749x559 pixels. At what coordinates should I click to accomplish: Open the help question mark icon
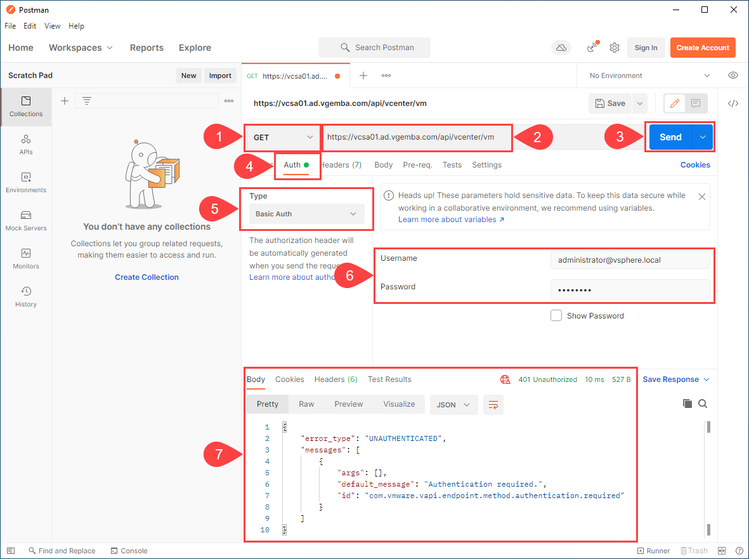point(739,550)
